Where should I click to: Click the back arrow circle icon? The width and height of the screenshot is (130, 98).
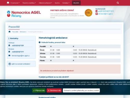pos(10,64)
